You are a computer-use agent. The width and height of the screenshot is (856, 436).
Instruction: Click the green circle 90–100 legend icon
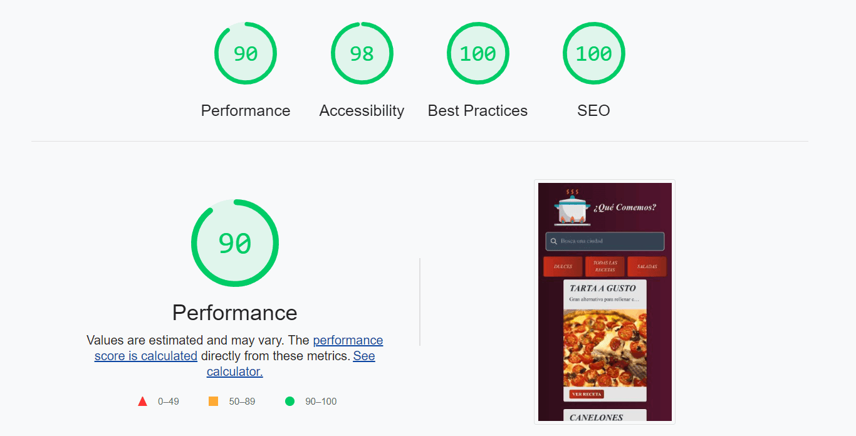point(290,402)
